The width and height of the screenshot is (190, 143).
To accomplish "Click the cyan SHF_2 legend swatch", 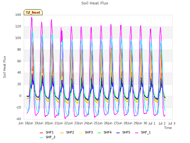I will coord(42,138).
